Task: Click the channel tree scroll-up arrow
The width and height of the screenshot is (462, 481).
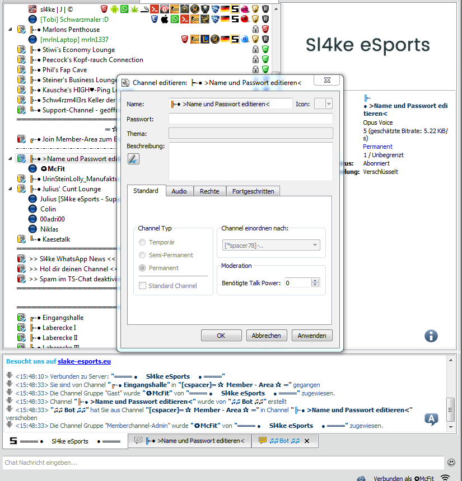Action: [276, 9]
